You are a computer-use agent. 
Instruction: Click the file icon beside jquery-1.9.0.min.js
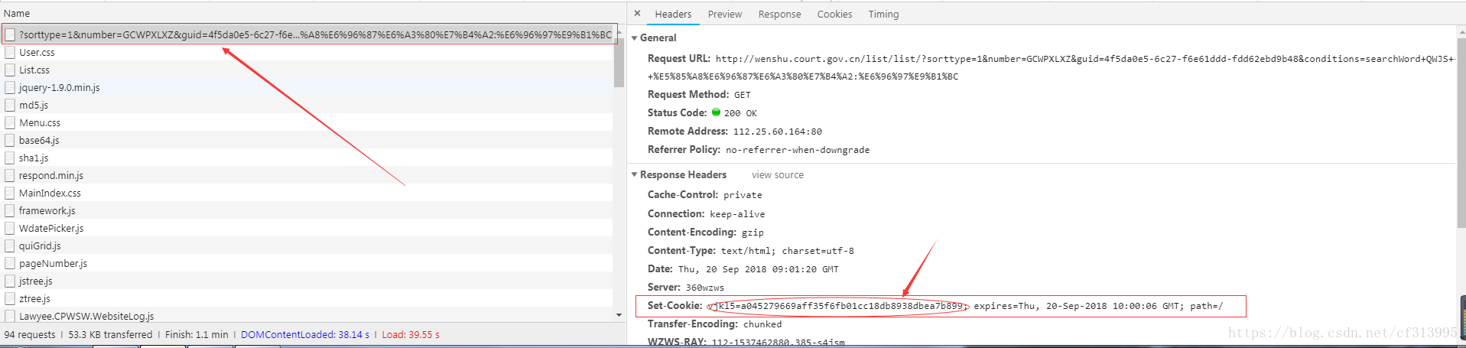(10, 87)
